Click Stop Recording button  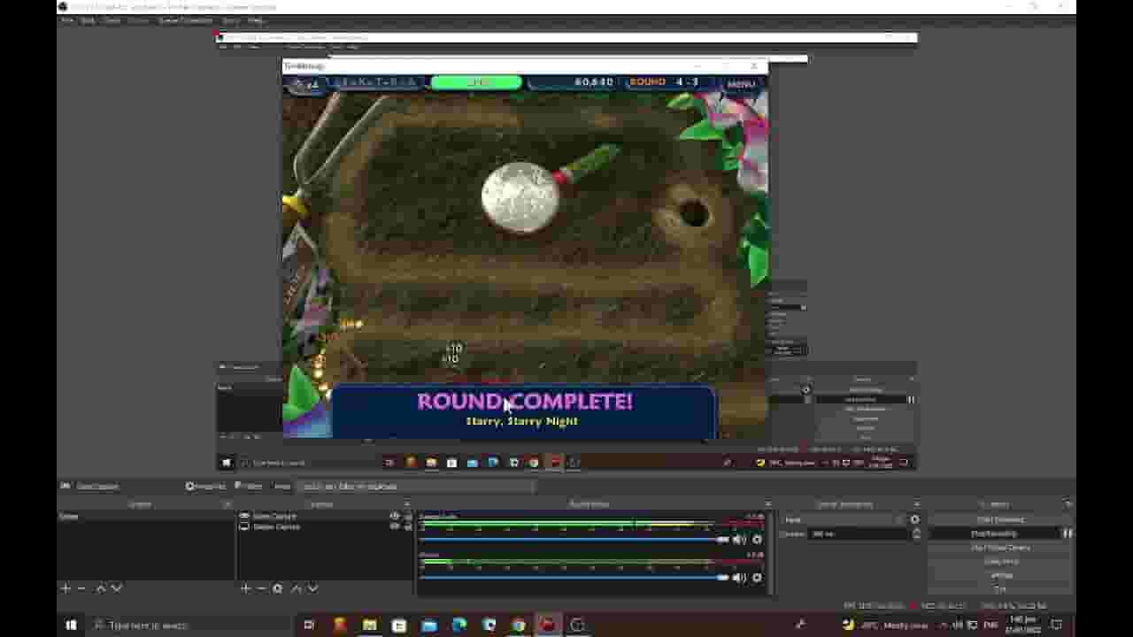click(x=994, y=533)
